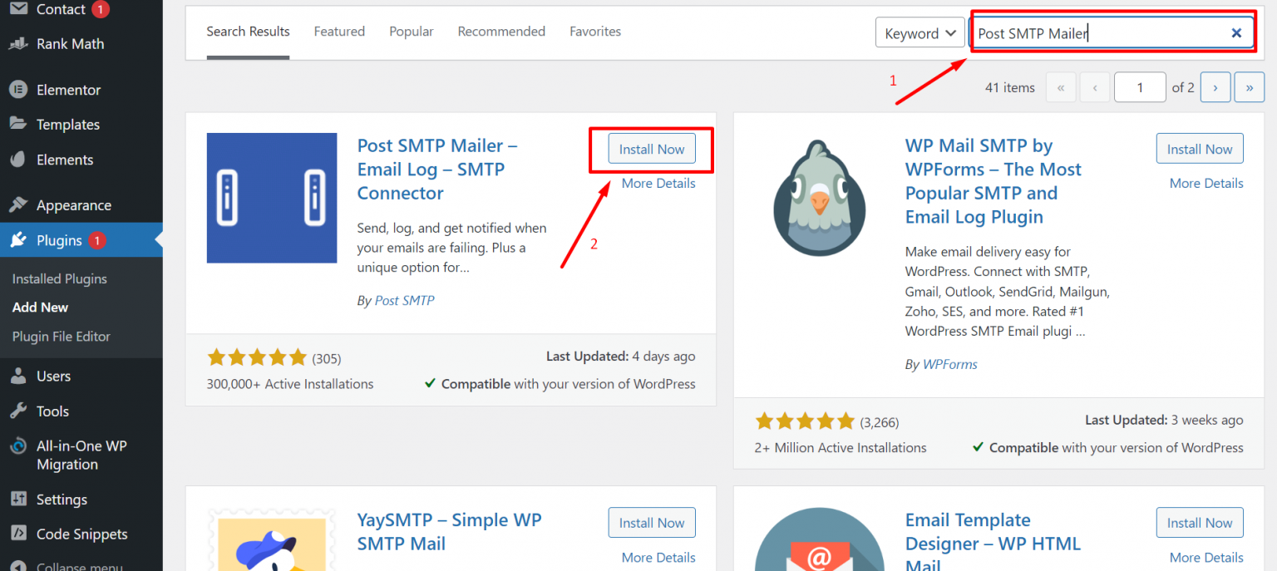
Task: Visit the WPForms author link
Action: 949,363
